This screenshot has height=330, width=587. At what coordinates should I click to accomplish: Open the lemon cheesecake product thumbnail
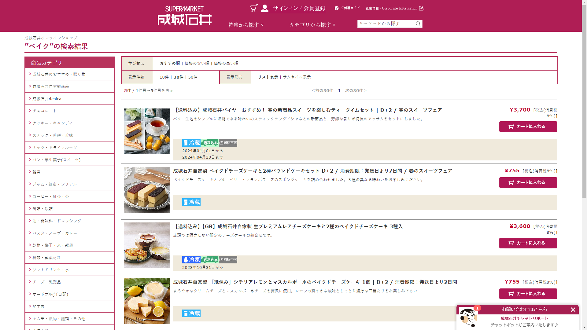(147, 301)
